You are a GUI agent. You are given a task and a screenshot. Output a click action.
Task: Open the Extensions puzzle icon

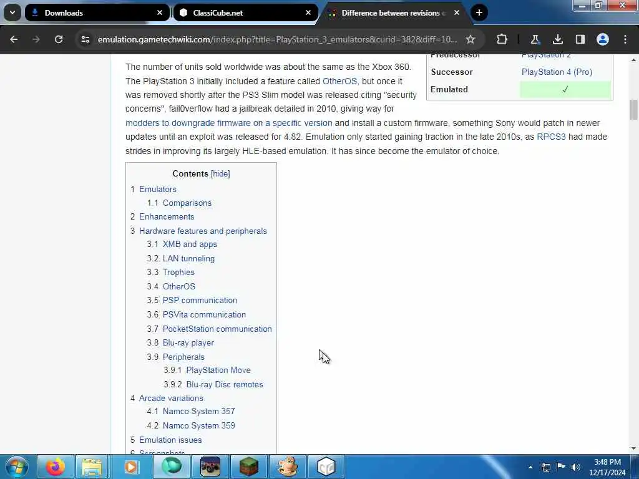[x=502, y=39]
